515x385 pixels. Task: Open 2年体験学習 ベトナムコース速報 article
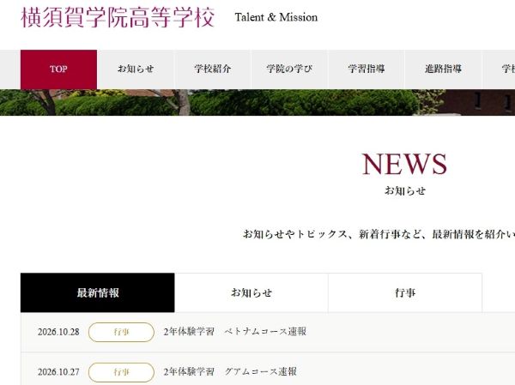235,332
